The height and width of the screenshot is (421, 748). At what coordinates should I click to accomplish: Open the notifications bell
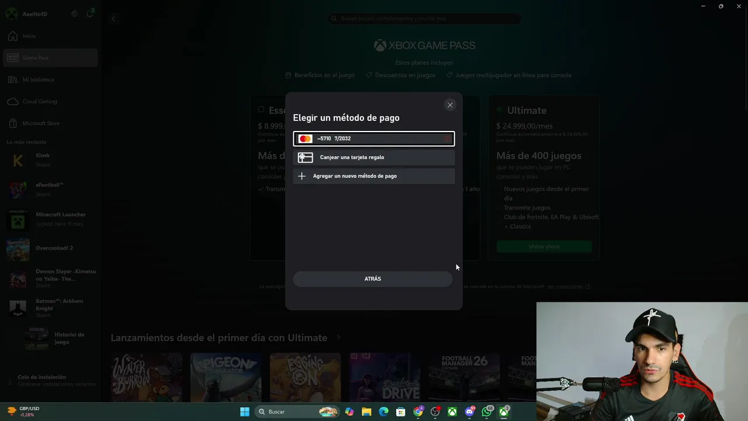point(90,13)
